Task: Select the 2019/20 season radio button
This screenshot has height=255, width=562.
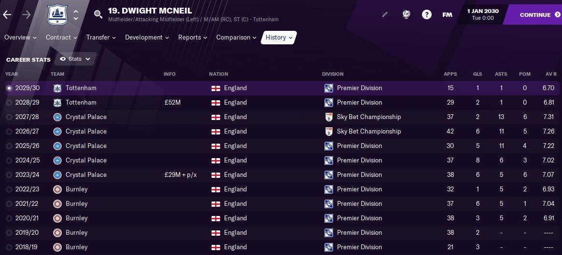Action: [x=9, y=233]
